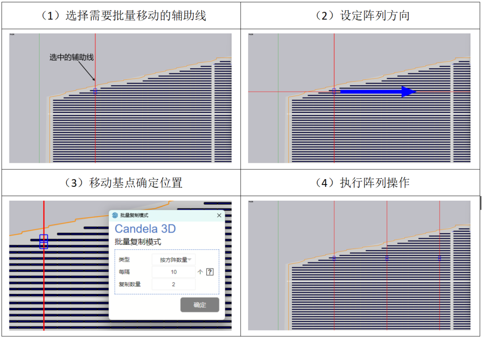Click the header text （3）移动基点确定位置
482x338 pixels.
pyautogui.click(x=123, y=183)
